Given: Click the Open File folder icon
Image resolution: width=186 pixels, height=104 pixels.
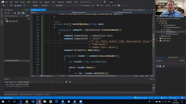Looking at the screenshot, I should click(15, 5).
